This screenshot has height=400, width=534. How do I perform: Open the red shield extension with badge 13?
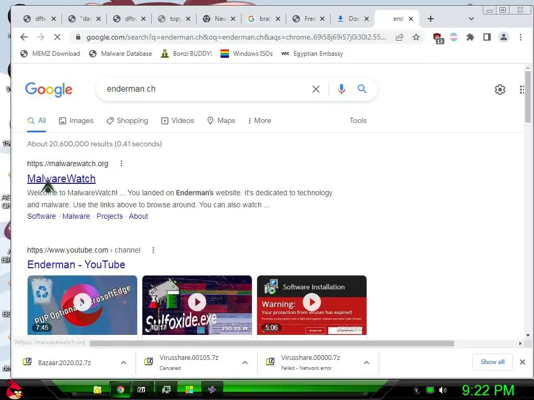[438, 37]
